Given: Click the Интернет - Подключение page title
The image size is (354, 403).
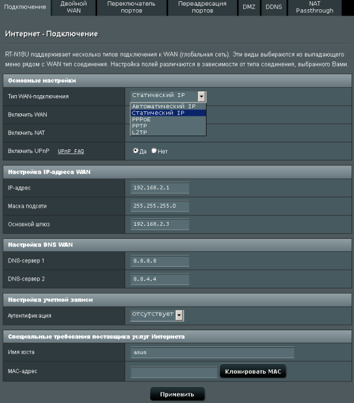Looking at the screenshot, I should click(x=52, y=34).
